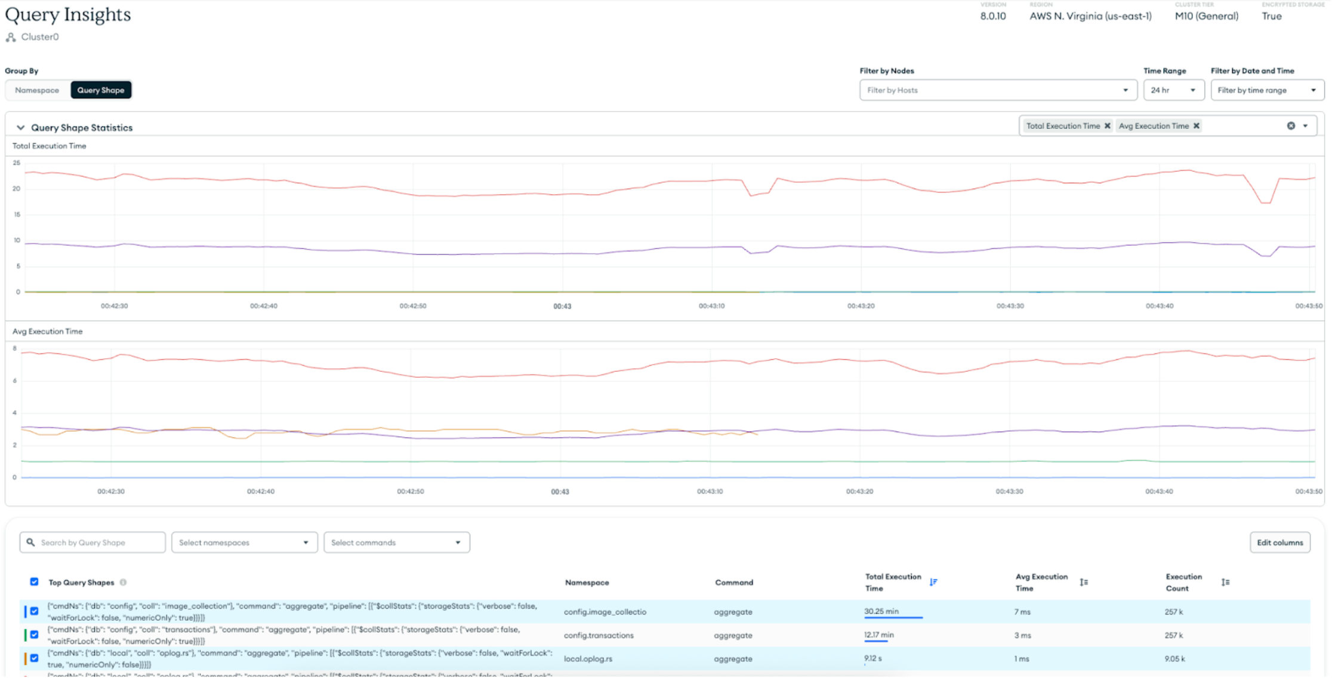Click the info icon next to Top Query Shapes

(124, 582)
